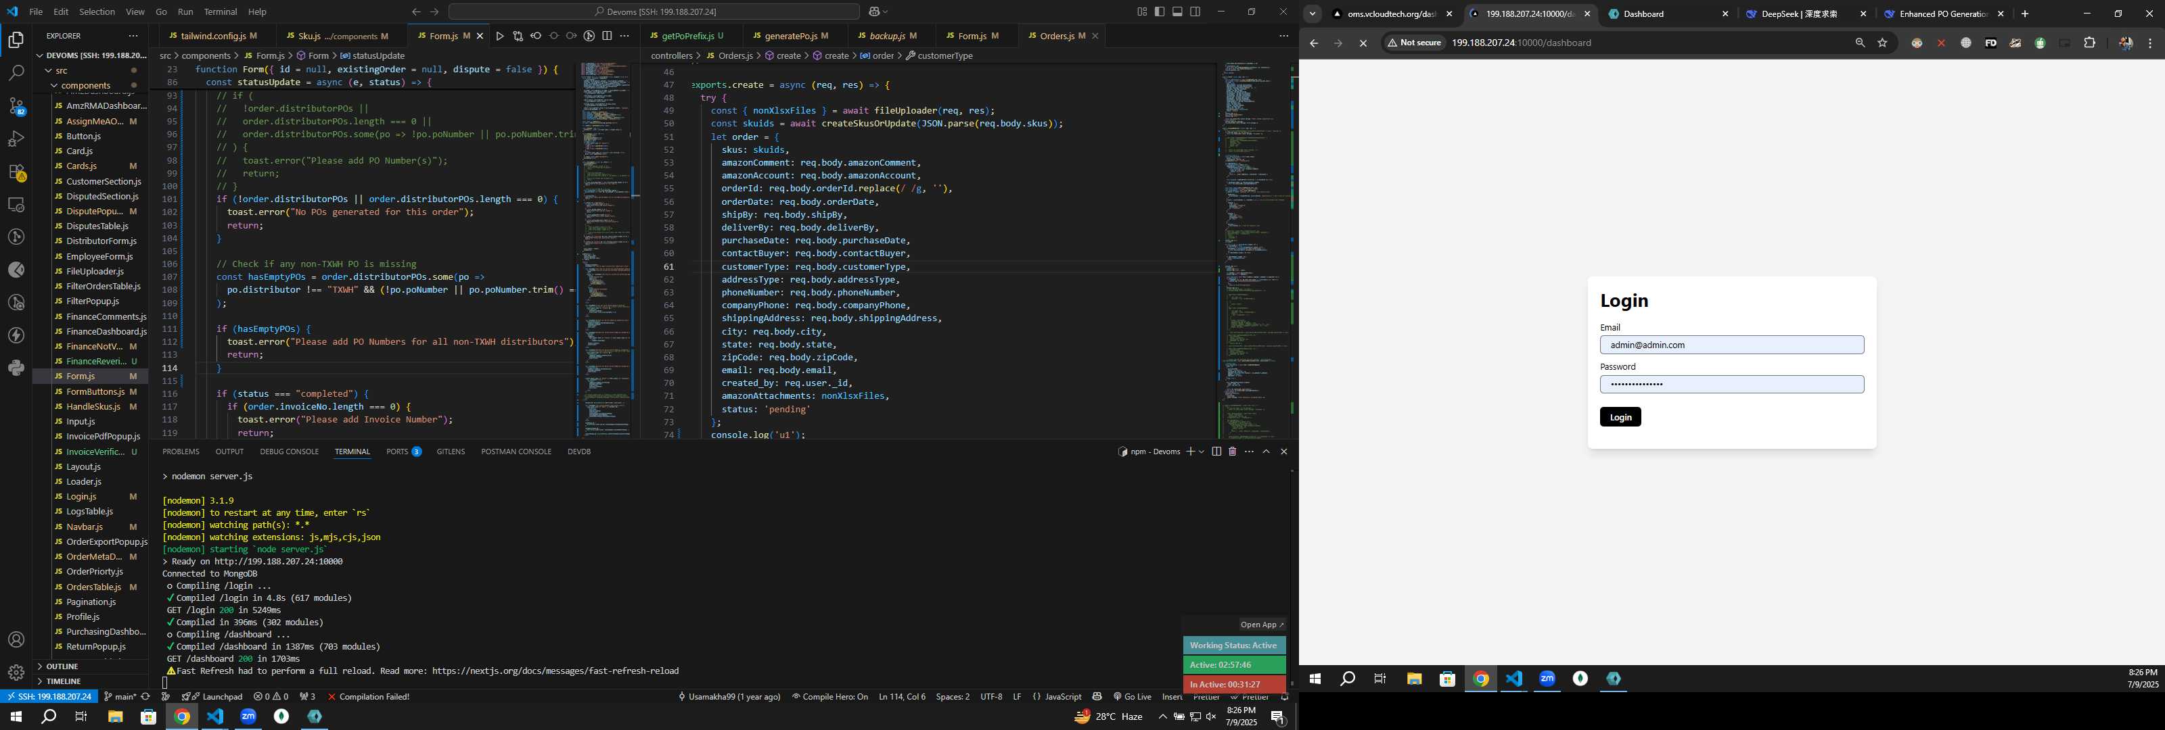
Task: Click the Login button
Action: click(1620, 418)
